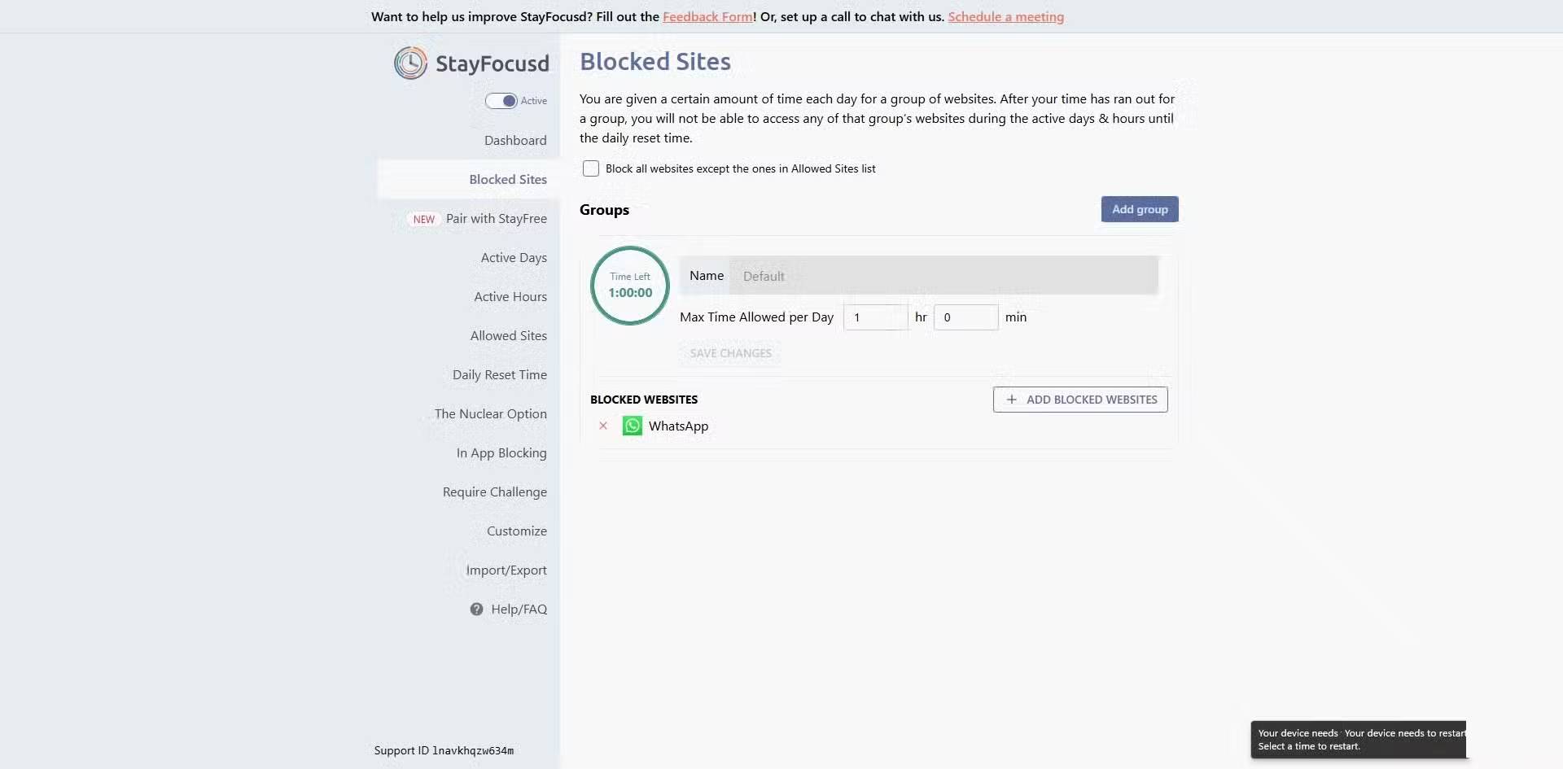Open the Active Days settings
This screenshot has height=769, width=1563.
pyautogui.click(x=514, y=257)
